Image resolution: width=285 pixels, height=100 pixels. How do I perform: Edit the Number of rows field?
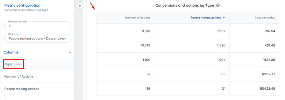pyautogui.click(x=37, y=26)
